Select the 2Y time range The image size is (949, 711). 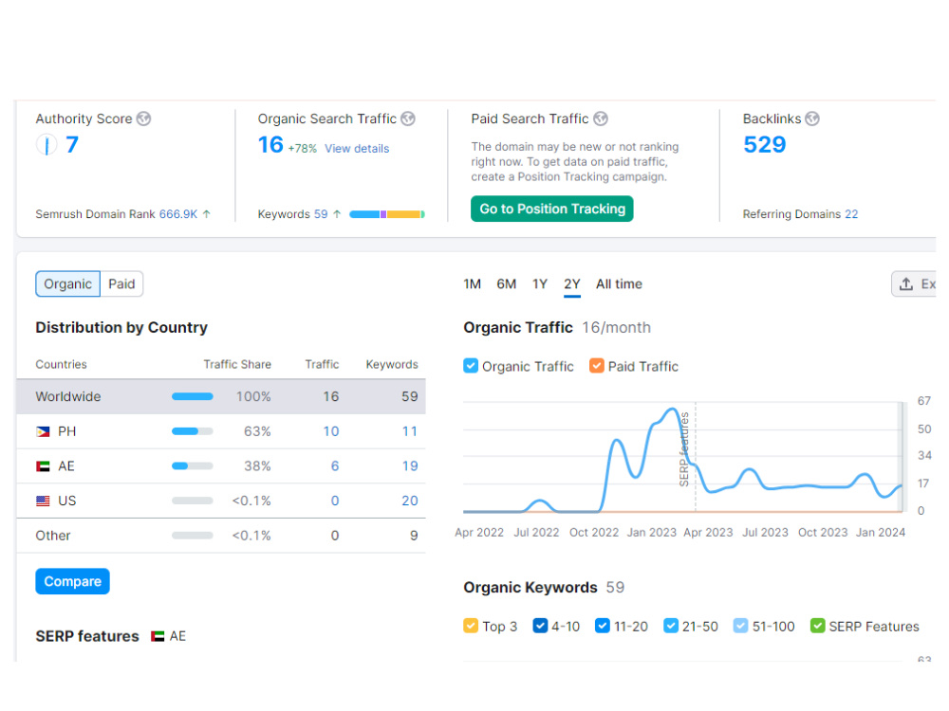pyautogui.click(x=572, y=284)
